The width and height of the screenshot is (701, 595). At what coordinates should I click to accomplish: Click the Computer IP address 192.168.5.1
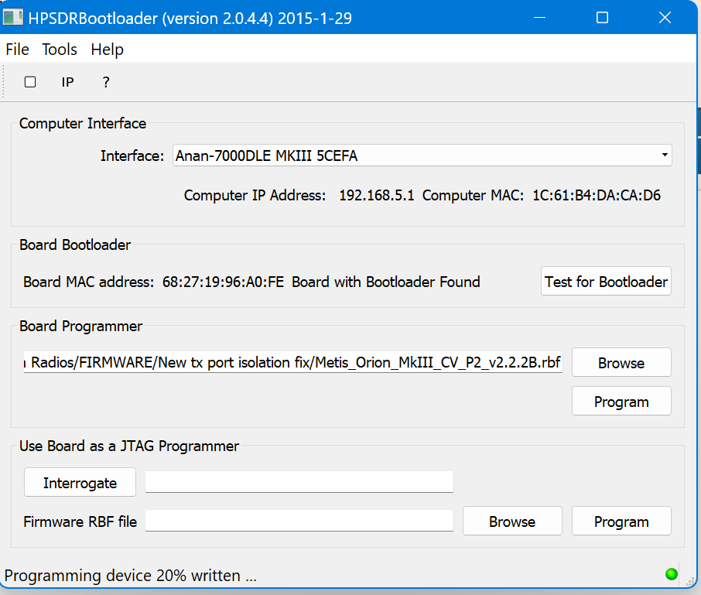coord(377,195)
